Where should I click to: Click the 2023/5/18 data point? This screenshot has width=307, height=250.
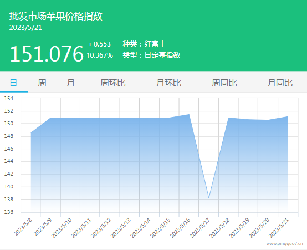pyautogui.click(x=228, y=118)
